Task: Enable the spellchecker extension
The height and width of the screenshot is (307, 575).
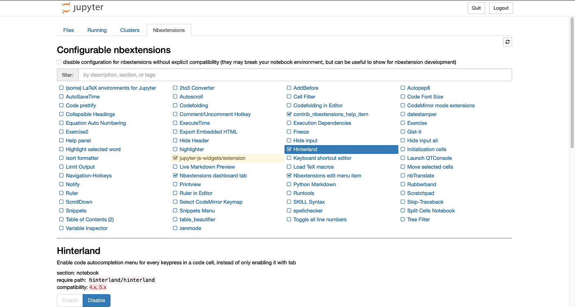Action: click(289, 210)
